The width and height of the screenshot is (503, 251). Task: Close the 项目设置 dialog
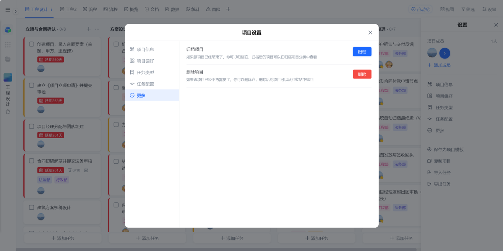click(x=370, y=33)
